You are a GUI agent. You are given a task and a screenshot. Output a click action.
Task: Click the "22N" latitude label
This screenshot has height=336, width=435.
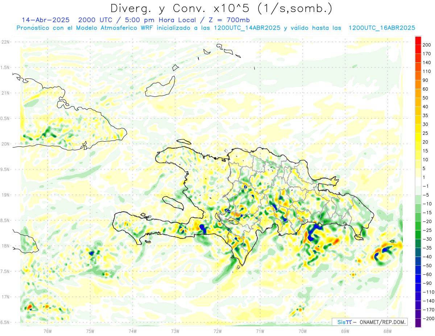point(5,42)
